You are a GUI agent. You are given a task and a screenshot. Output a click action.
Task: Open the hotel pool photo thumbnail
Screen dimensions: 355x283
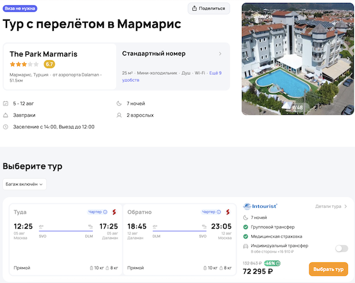click(x=296, y=59)
